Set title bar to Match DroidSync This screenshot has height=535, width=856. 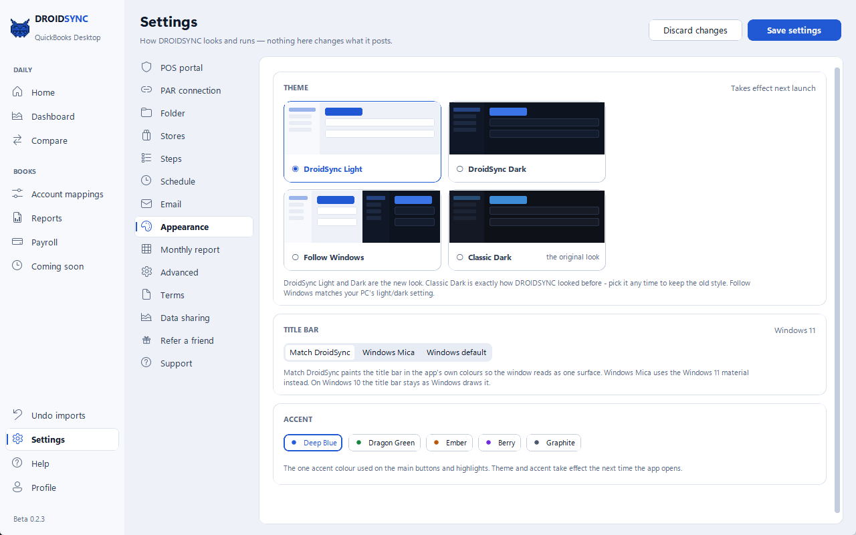320,352
